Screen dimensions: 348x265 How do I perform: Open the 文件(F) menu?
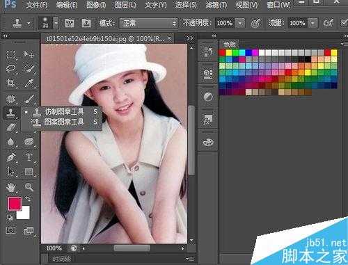tap(37, 5)
